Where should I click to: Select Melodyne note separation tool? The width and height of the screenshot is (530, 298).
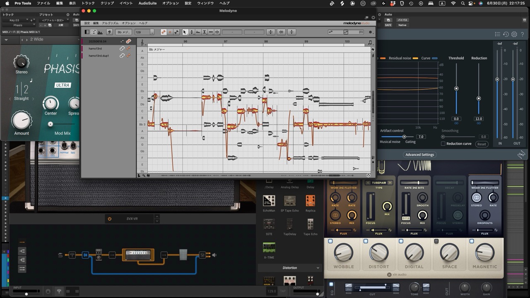pos(217,32)
